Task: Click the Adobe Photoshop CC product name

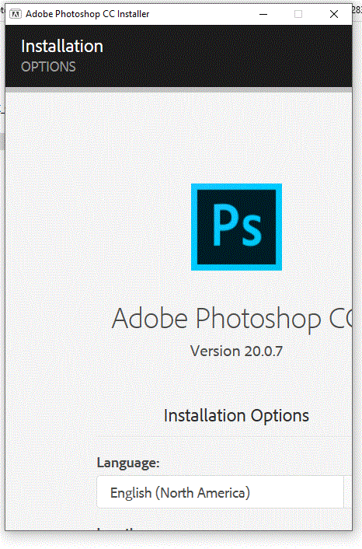Action: [232, 319]
